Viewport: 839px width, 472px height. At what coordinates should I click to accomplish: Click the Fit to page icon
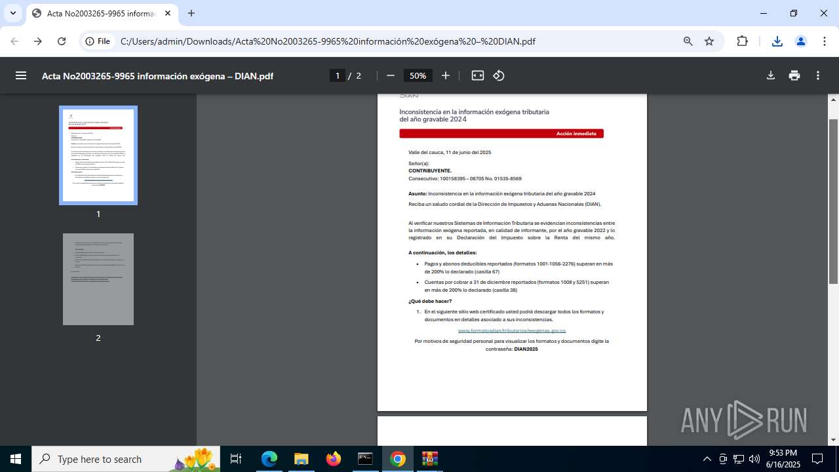pos(478,75)
